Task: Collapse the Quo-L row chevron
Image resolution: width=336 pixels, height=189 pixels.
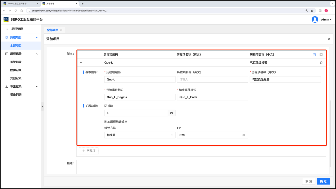Action: click(81, 63)
